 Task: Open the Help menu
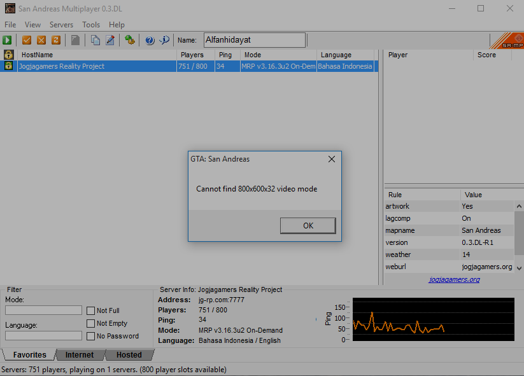(117, 25)
